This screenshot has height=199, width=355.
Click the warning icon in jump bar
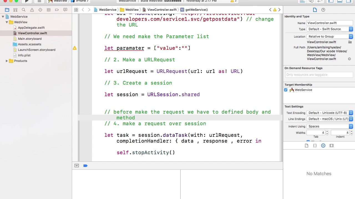click(275, 10)
